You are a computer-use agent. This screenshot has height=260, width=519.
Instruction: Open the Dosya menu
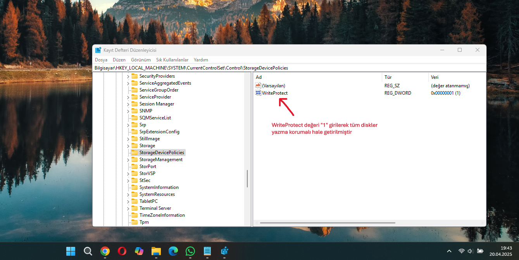tap(101, 60)
